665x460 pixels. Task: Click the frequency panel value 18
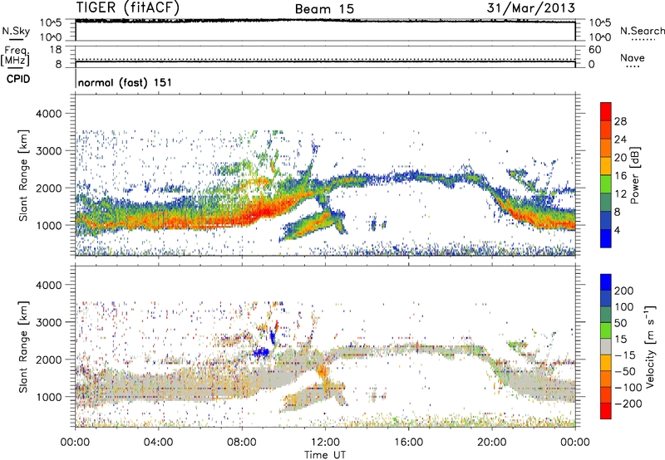point(56,50)
